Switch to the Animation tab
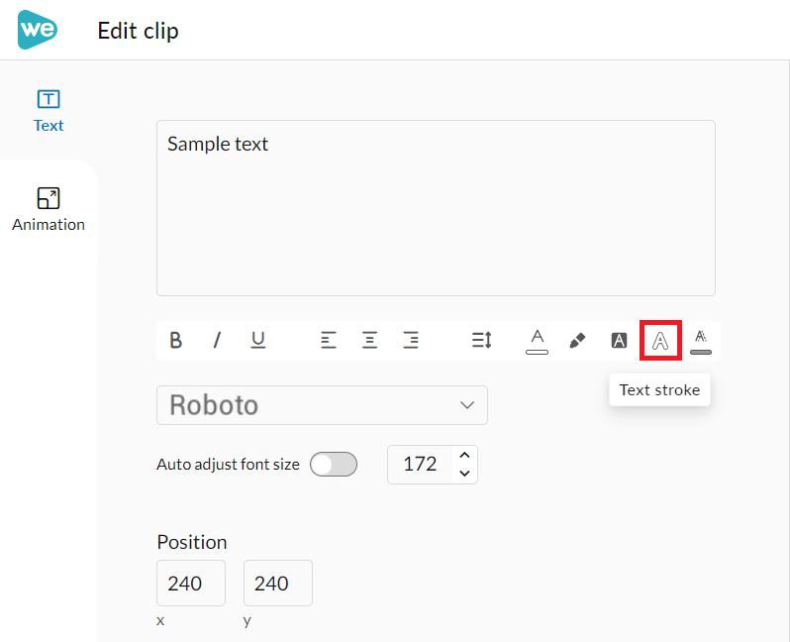790x642 pixels. coord(49,209)
